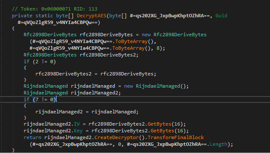Click the IV property of rijndaelManaged2
Image resolution: width=270 pixels, height=153 pixels.
[x=77, y=124]
